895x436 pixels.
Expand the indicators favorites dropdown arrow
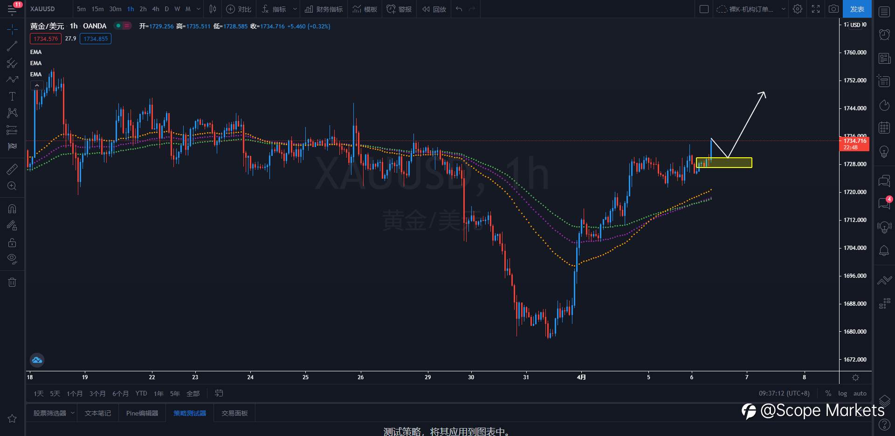(295, 9)
